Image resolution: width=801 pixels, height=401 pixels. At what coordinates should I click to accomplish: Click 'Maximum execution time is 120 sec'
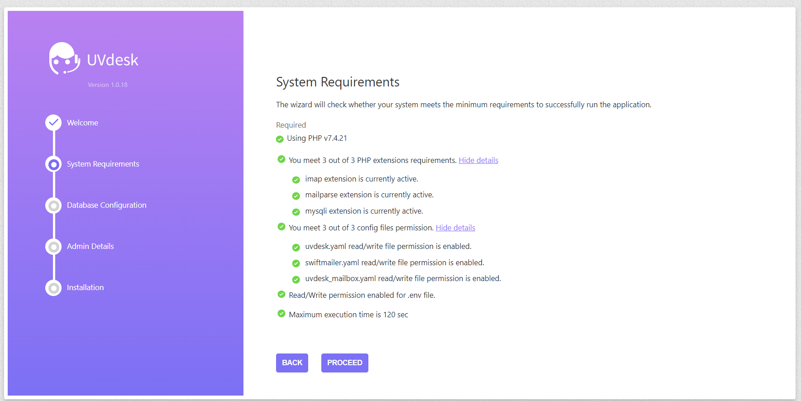point(348,315)
